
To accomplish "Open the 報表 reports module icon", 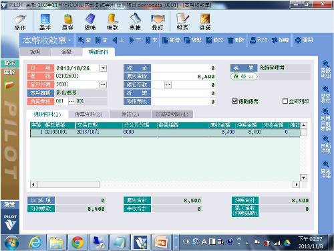I will point(182,22).
